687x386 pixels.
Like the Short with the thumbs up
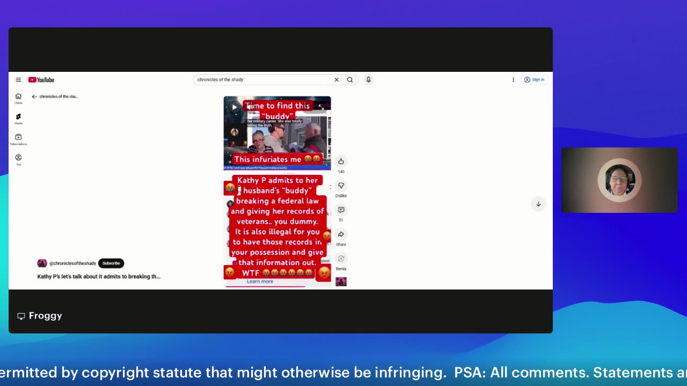pyautogui.click(x=341, y=161)
